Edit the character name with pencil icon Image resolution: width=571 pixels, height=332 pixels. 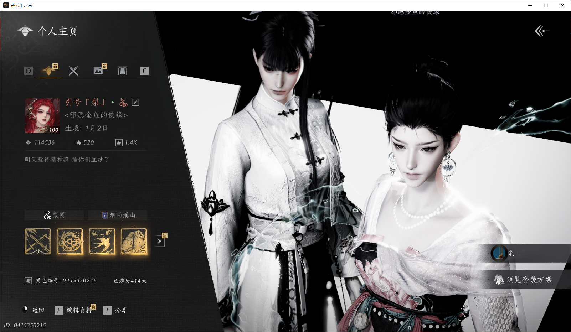coord(135,102)
